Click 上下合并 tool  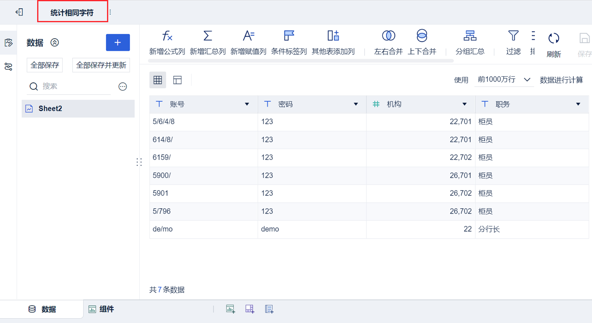coord(422,42)
